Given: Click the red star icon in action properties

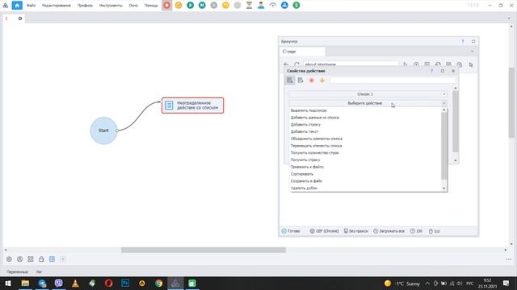Looking at the screenshot, I should click(x=311, y=81).
